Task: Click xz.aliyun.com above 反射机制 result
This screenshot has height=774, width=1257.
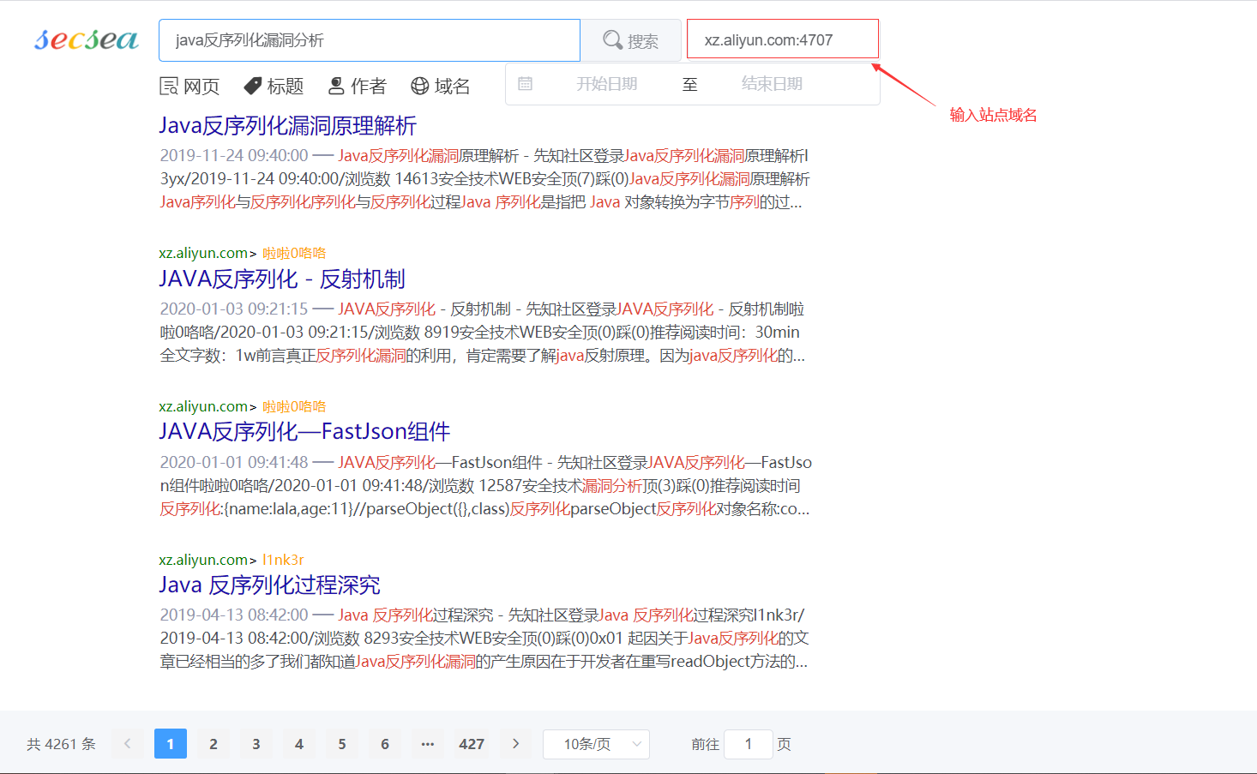Action: (x=203, y=253)
